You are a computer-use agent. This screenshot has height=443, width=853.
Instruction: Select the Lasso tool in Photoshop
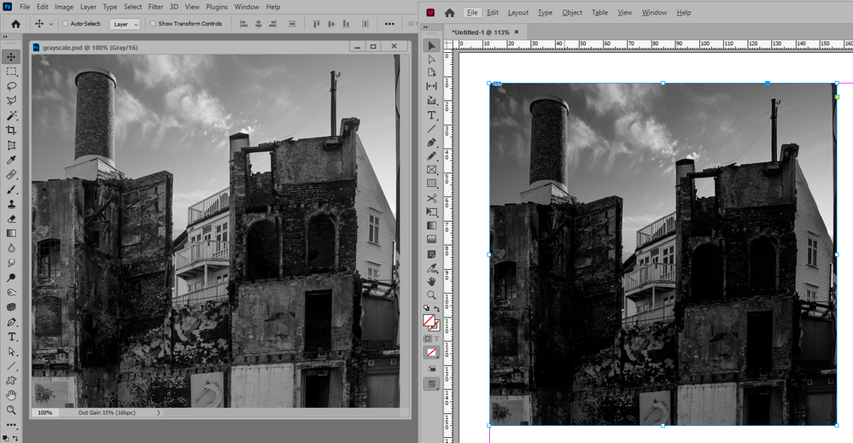[12, 86]
